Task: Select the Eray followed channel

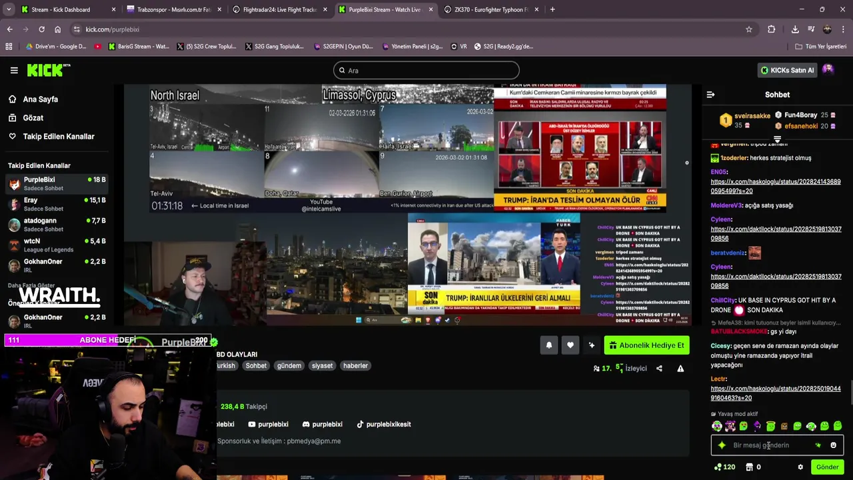Action: pos(57,204)
